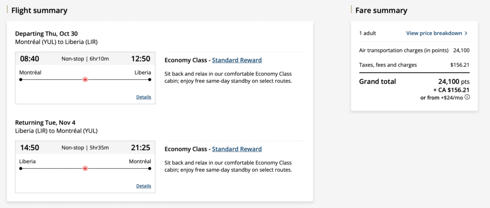Image resolution: width=490 pixels, height=208 pixels.
Task: Click the Fare summary heading
Action: [381, 11]
